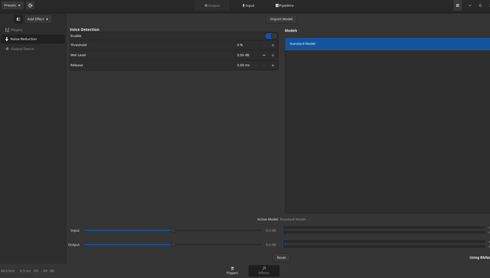Screen dimensions: 490x278
Task: Open the PipeWire tab
Action: coord(285,5)
